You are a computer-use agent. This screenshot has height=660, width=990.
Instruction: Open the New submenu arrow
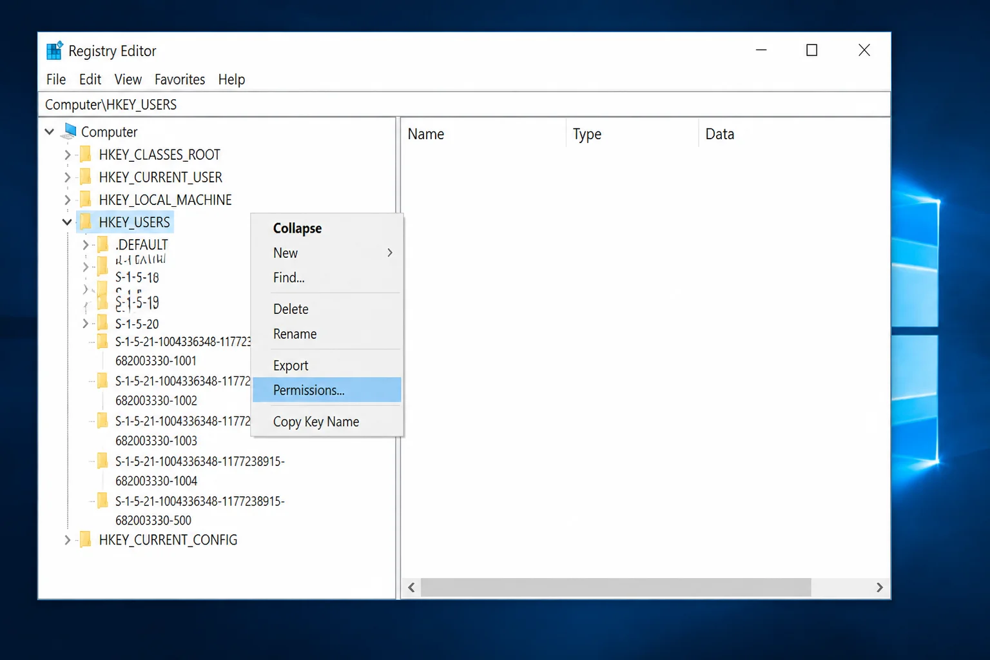click(390, 253)
